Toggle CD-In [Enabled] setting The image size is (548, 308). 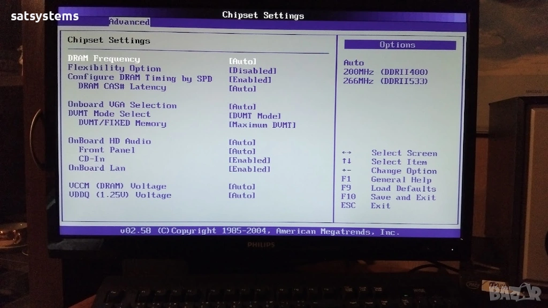[249, 160]
